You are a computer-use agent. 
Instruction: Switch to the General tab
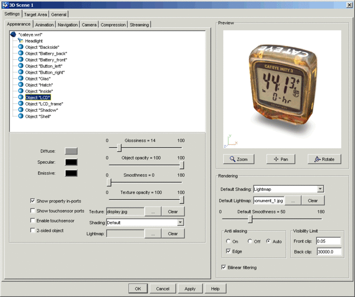tap(59, 15)
